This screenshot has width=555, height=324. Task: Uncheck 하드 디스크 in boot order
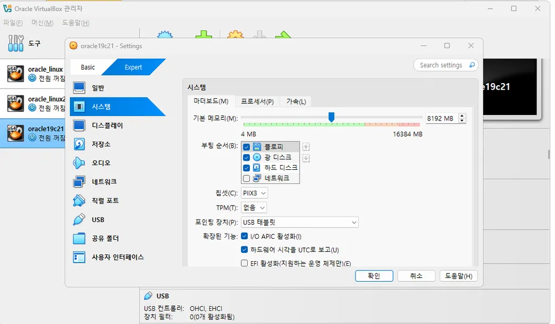coord(247,168)
